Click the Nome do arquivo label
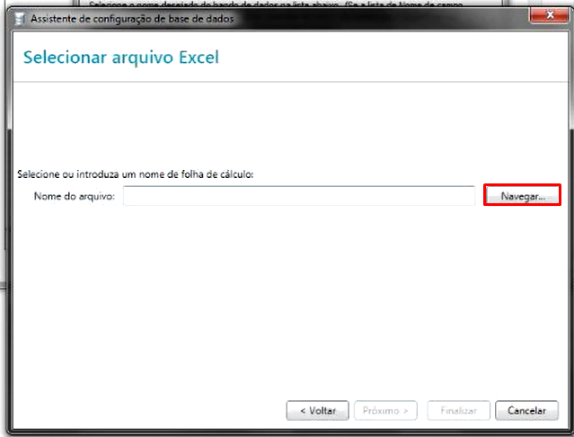The image size is (574, 437). pyautogui.click(x=75, y=196)
